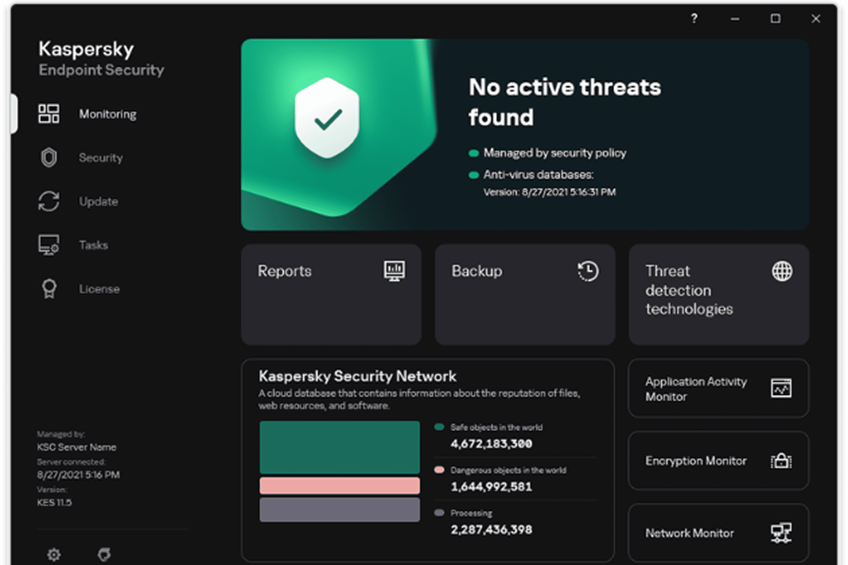Click Kaspersky Security Network heading

[357, 376]
